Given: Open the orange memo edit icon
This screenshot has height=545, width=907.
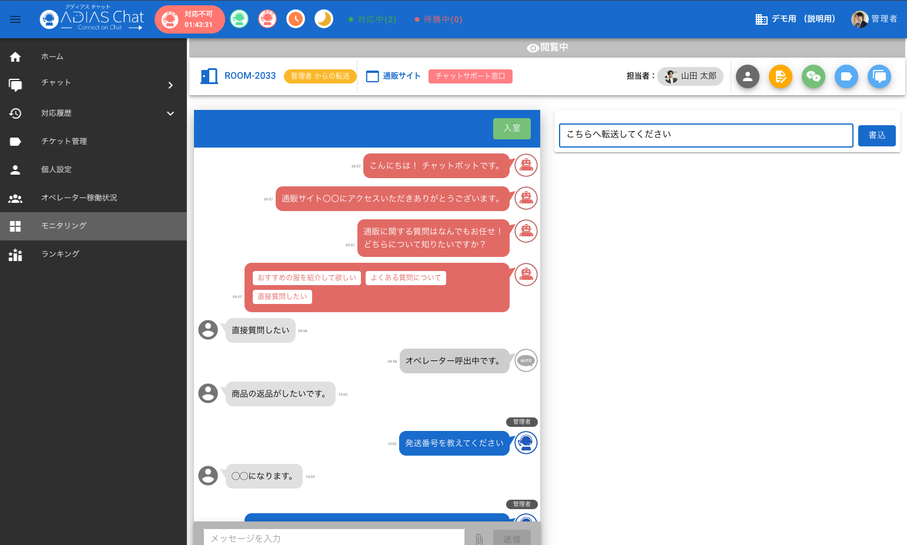Looking at the screenshot, I should coord(781,76).
